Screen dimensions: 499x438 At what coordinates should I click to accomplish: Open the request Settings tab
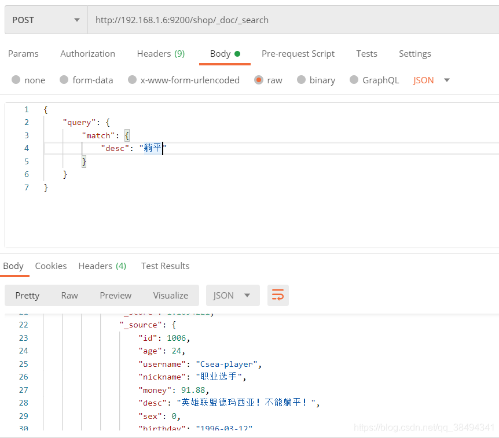point(414,54)
